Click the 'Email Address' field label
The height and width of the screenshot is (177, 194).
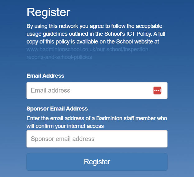click(45, 75)
